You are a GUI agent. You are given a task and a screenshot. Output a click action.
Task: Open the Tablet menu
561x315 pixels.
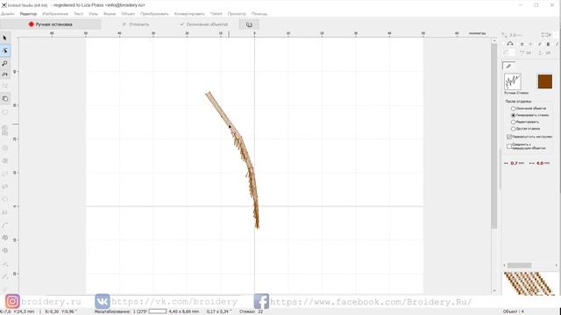click(217, 14)
